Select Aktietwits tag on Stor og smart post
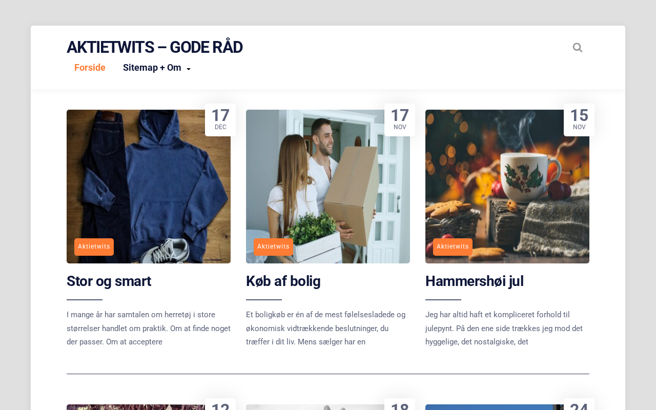 pos(94,247)
